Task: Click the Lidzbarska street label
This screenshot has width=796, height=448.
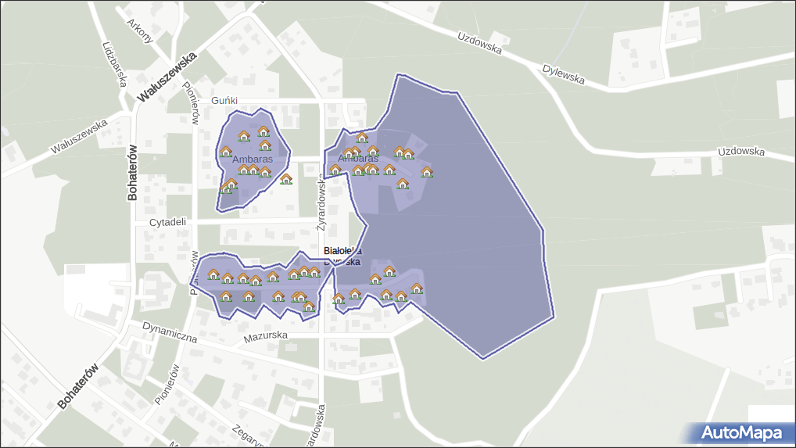Action: pyautogui.click(x=114, y=64)
